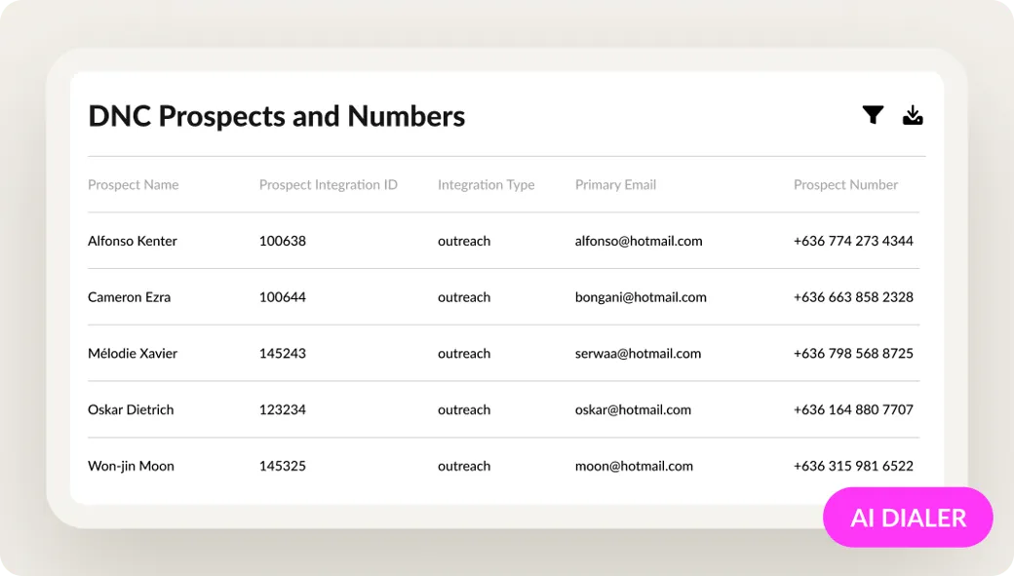This screenshot has width=1014, height=576.
Task: Sort by Prospect Integration ID header
Action: (x=328, y=185)
